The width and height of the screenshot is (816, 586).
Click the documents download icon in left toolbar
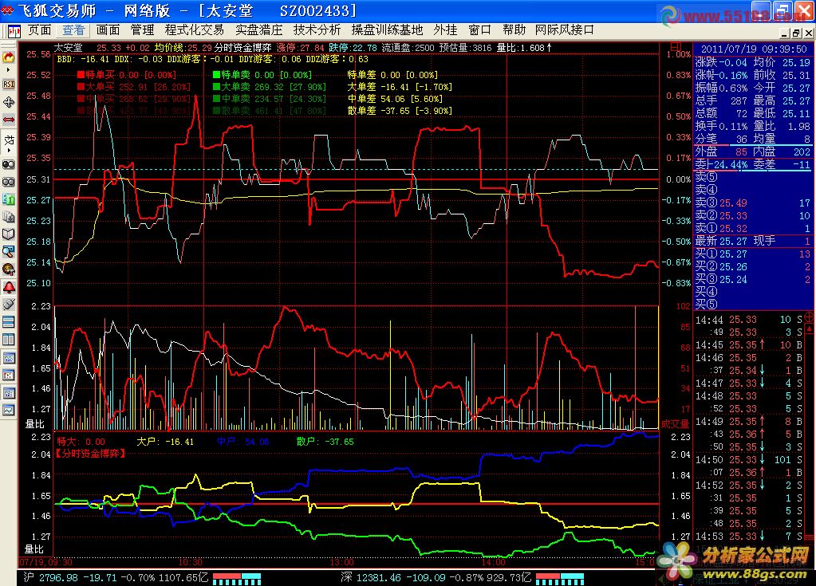click(x=9, y=217)
